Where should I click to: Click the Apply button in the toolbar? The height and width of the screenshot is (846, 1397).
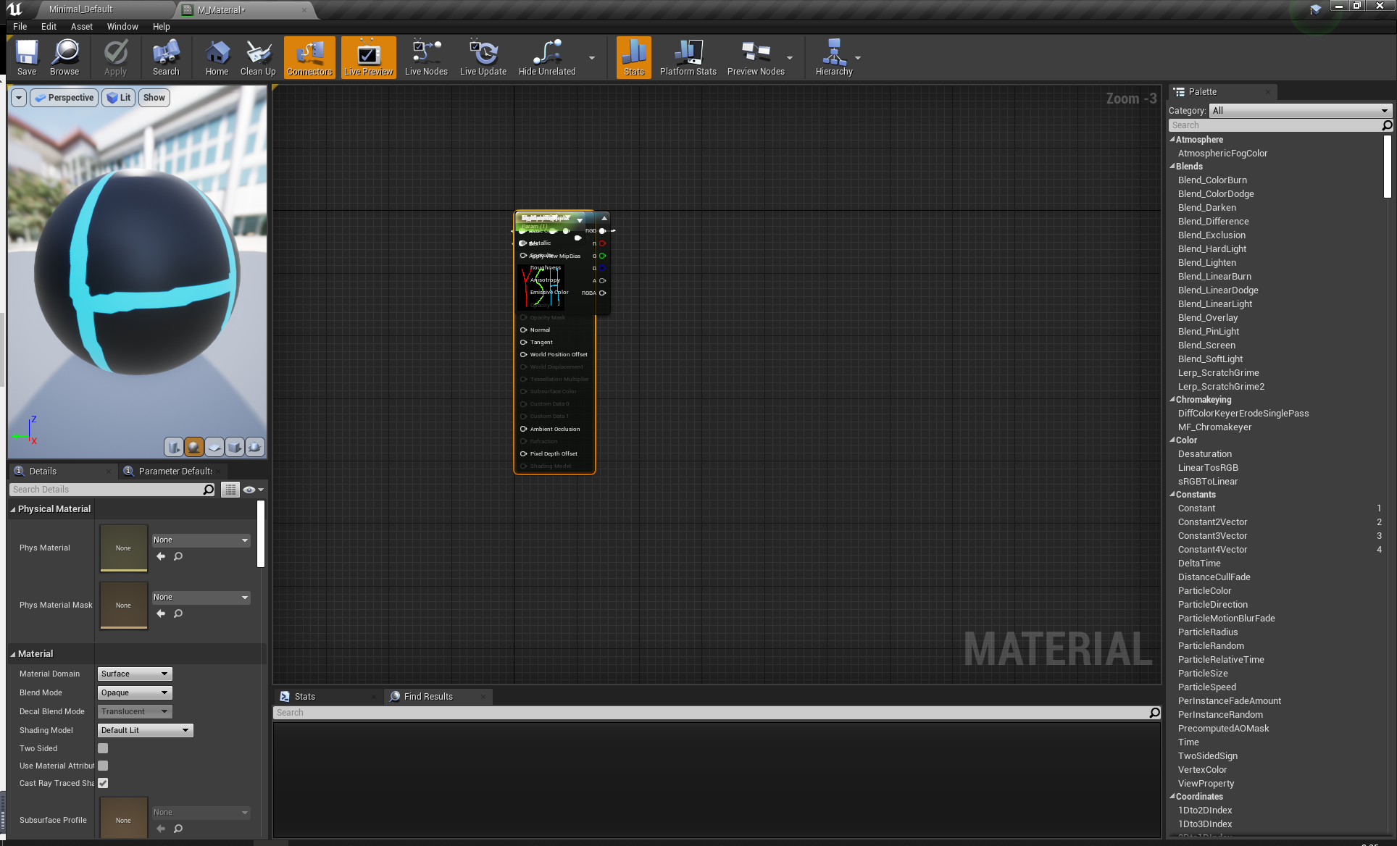click(x=115, y=57)
